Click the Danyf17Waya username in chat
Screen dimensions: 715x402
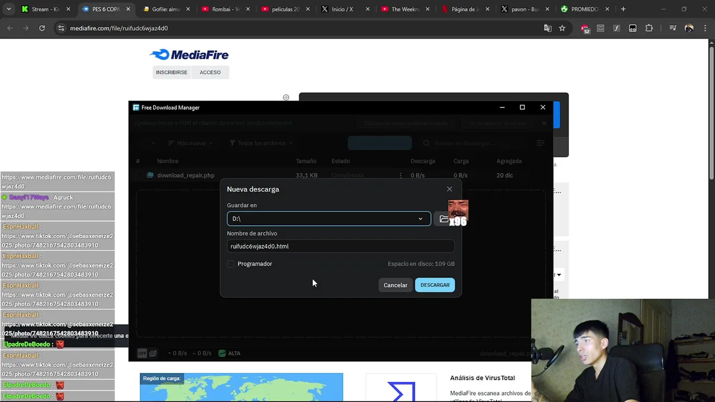28,197
